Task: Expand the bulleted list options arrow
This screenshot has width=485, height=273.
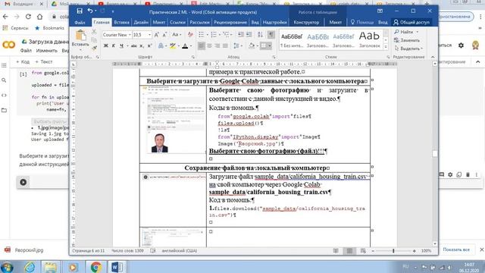Action: 207,35
